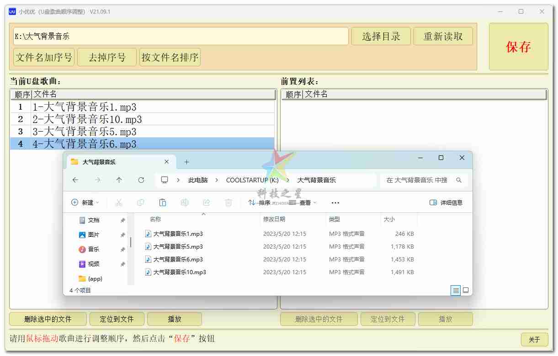Click the paste icon in Explorer toolbar
558x356 pixels.
[x=163, y=202]
